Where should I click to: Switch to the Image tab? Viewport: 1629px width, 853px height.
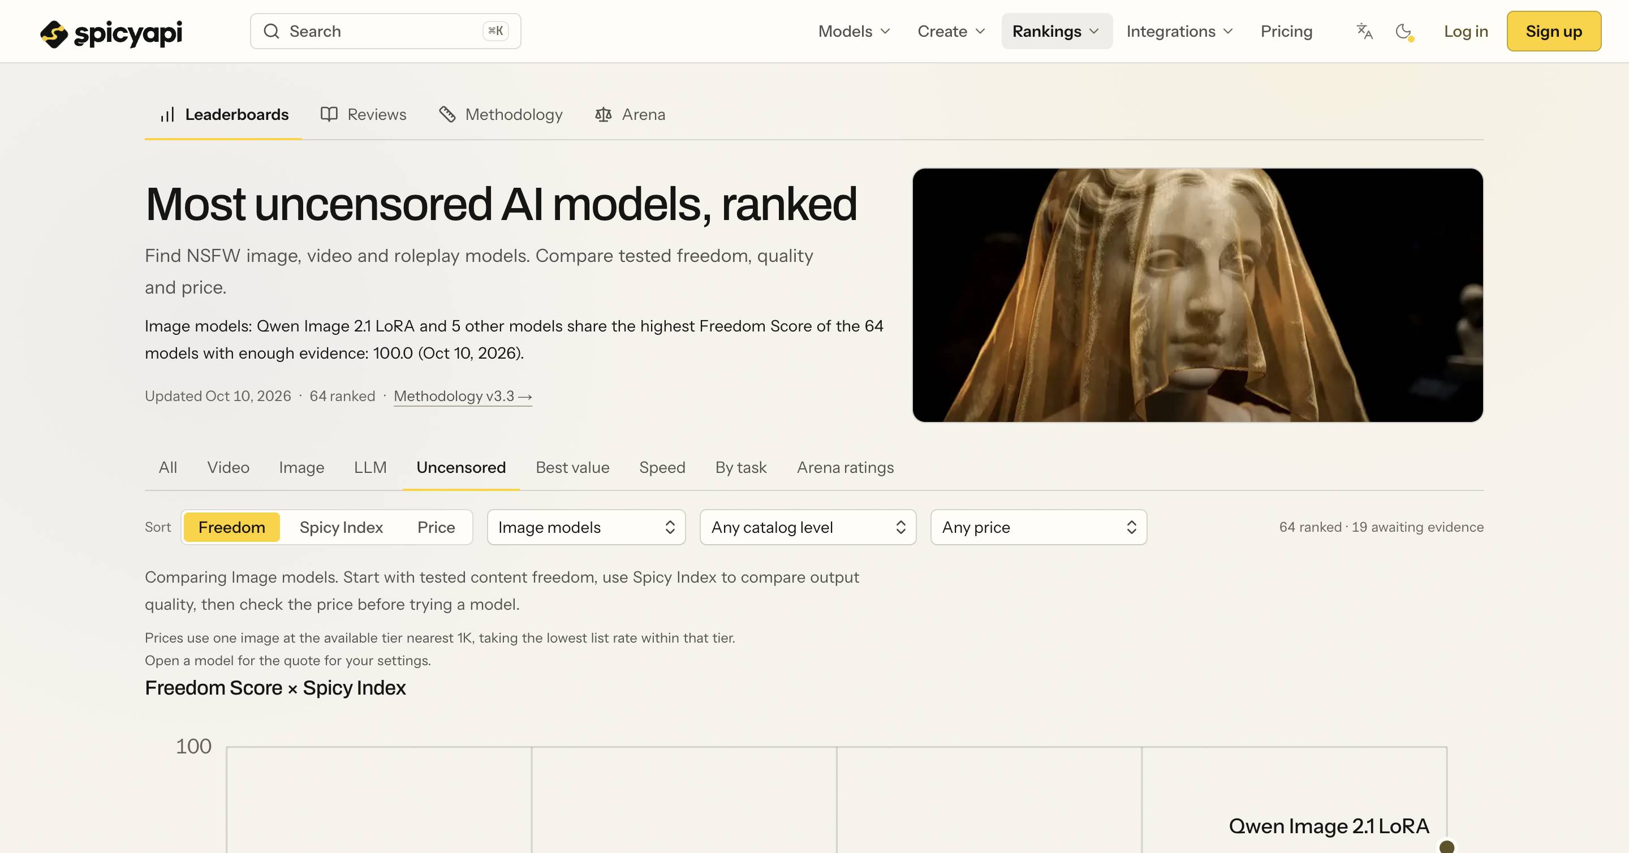(301, 467)
